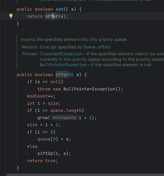Click NullPointerException link above the offer method
This screenshot has width=164, height=176.
[x=63, y=65]
